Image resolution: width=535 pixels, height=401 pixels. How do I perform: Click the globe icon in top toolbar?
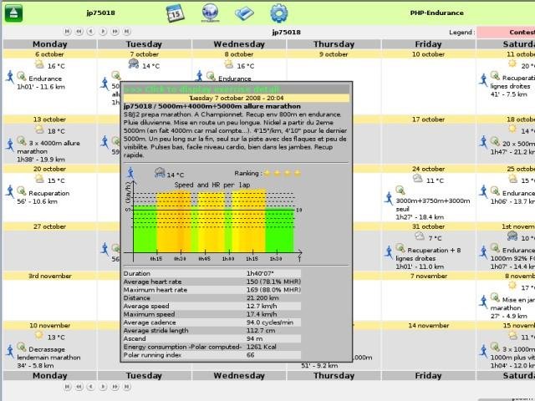pyautogui.click(x=211, y=13)
